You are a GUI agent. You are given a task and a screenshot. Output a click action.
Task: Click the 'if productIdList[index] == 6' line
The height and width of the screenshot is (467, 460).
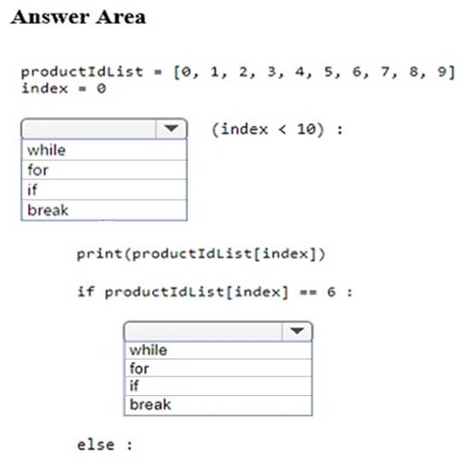pos(215,292)
